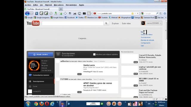Open the Facebook bookmark

[x=70, y=18]
